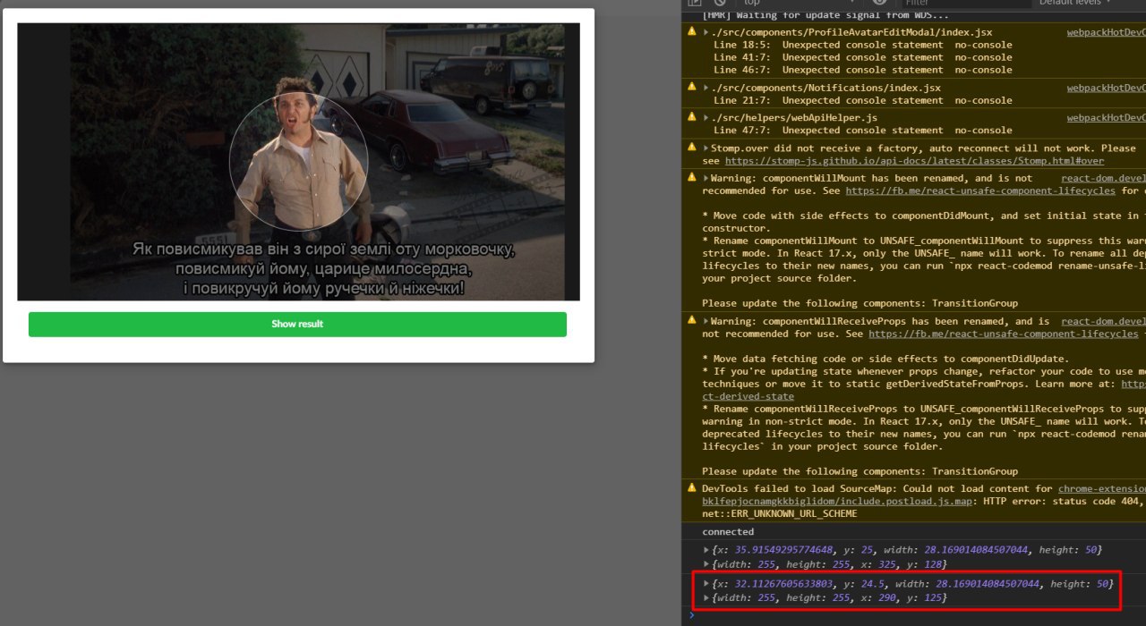Click warning icon beside DevTools SourceMap message
This screenshot has width=1146, height=626.
tap(691, 488)
